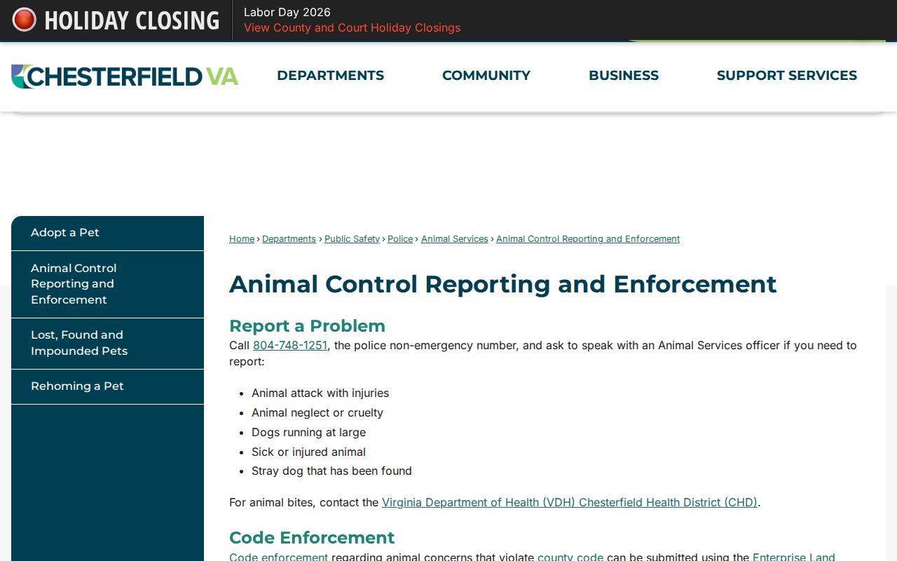Go to Animal Services breadcrumb link
Image resolution: width=897 pixels, height=561 pixels.
pyautogui.click(x=455, y=239)
